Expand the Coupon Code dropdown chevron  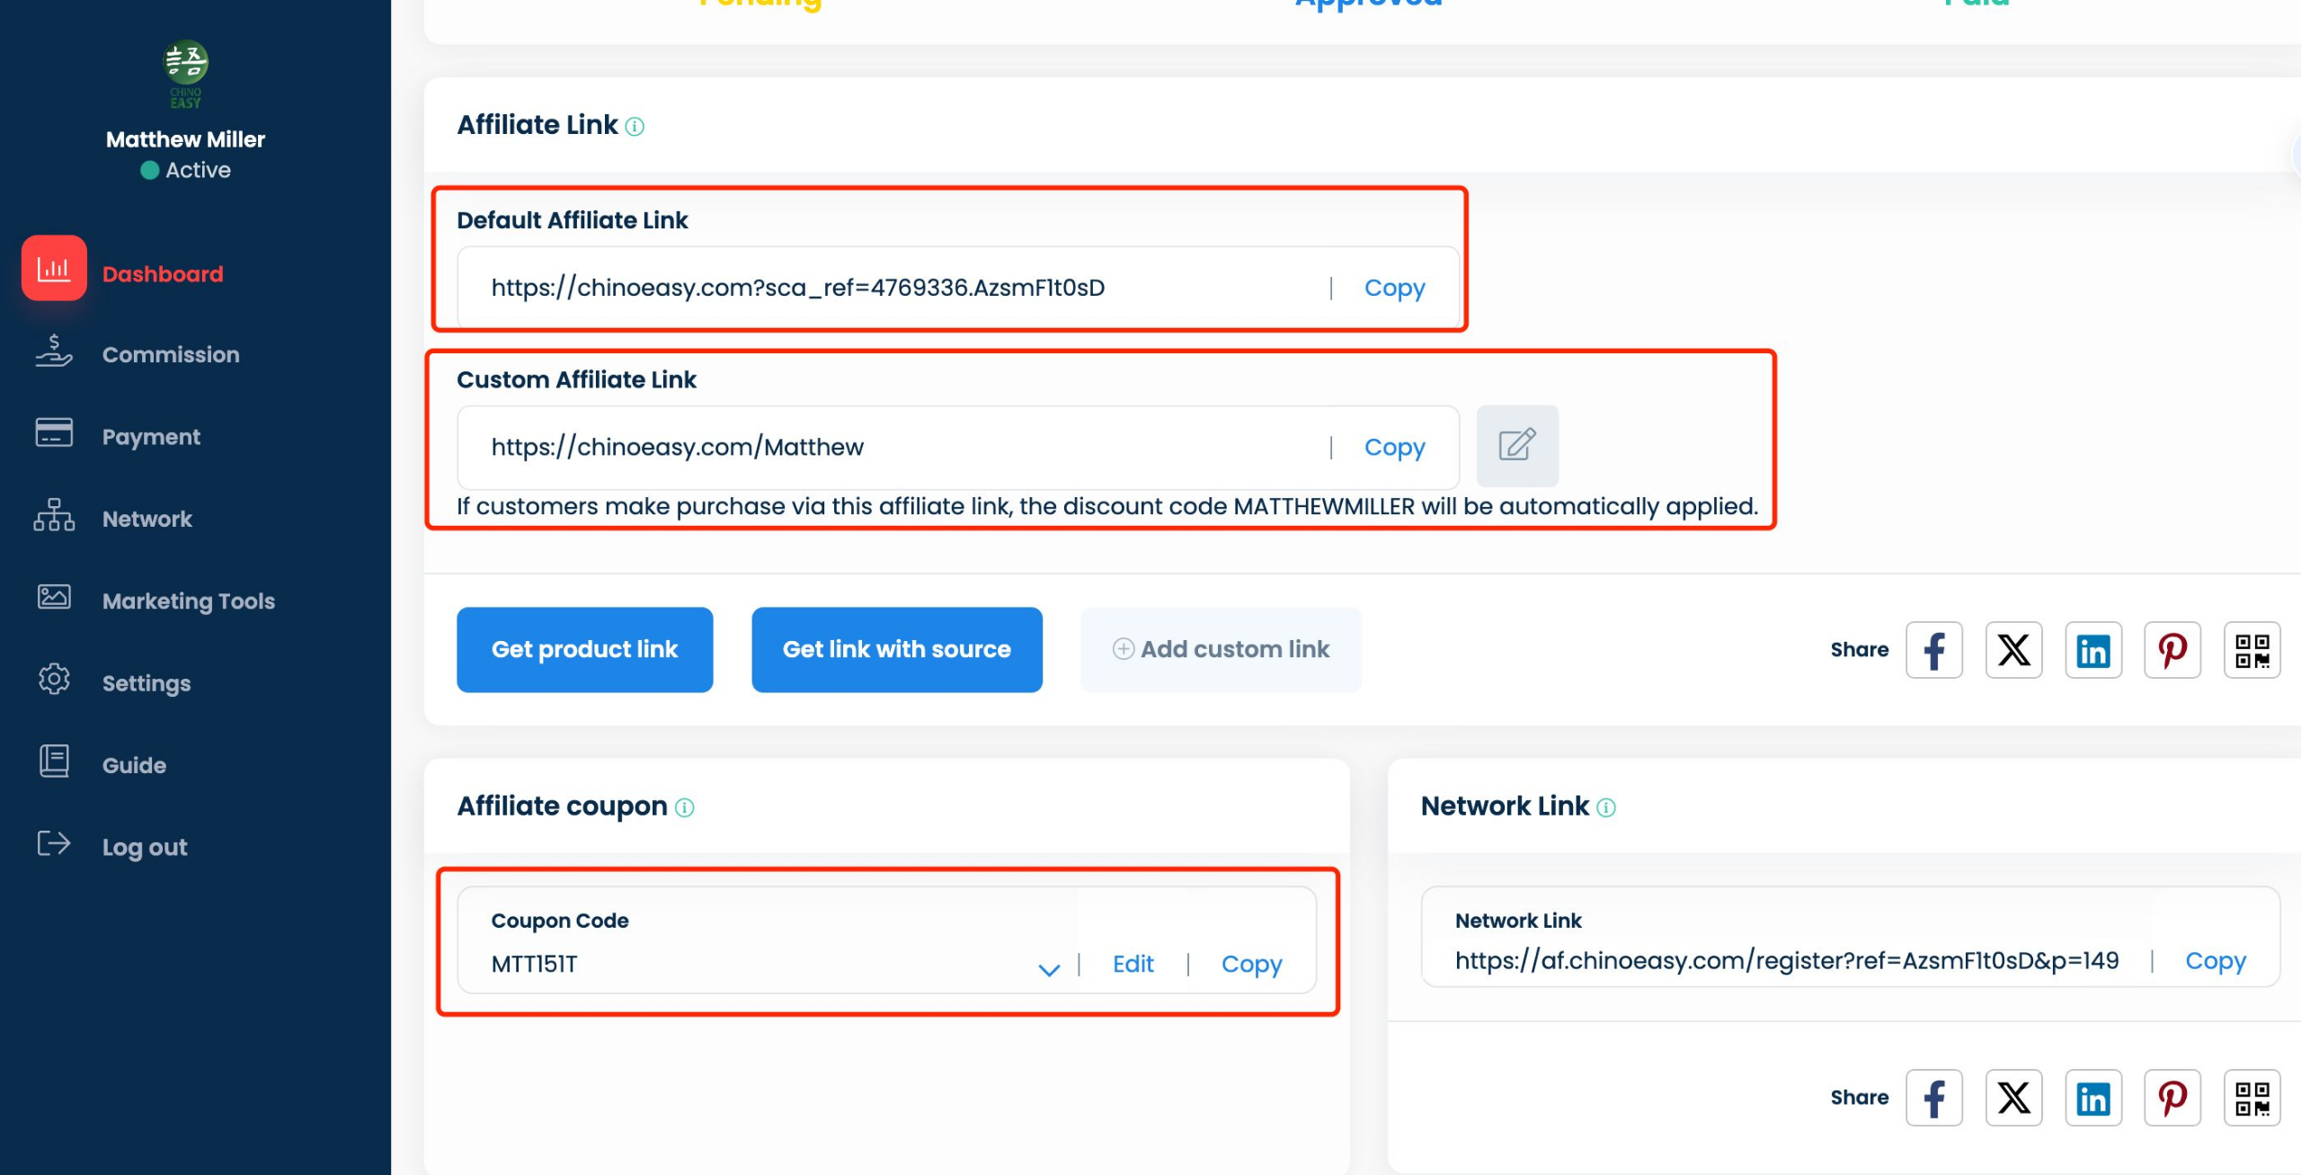1048,969
